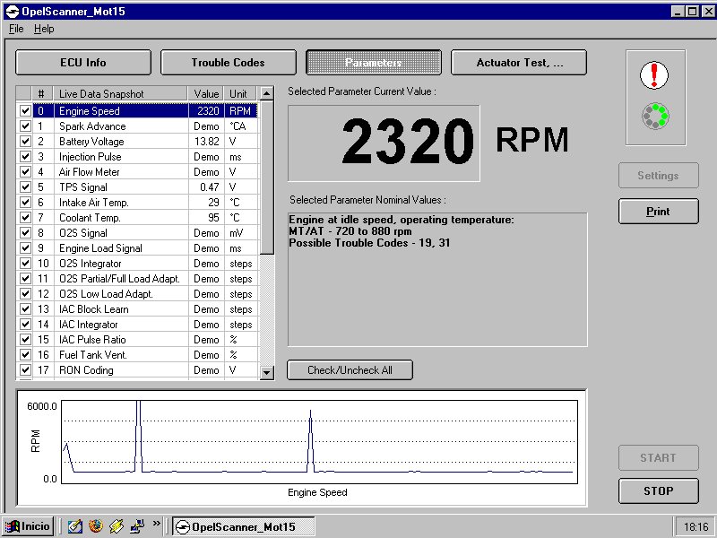
Task: Click the parameter list scrollbar thumb
Action: tap(266, 178)
